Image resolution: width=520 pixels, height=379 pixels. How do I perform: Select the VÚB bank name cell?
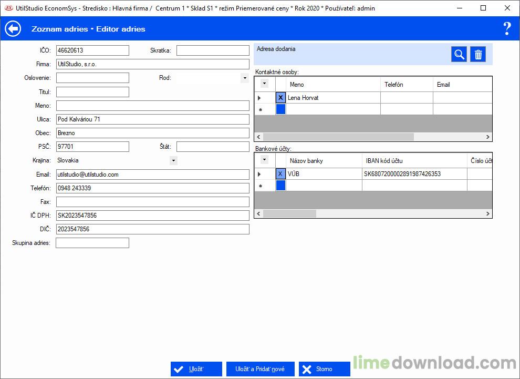pos(324,174)
